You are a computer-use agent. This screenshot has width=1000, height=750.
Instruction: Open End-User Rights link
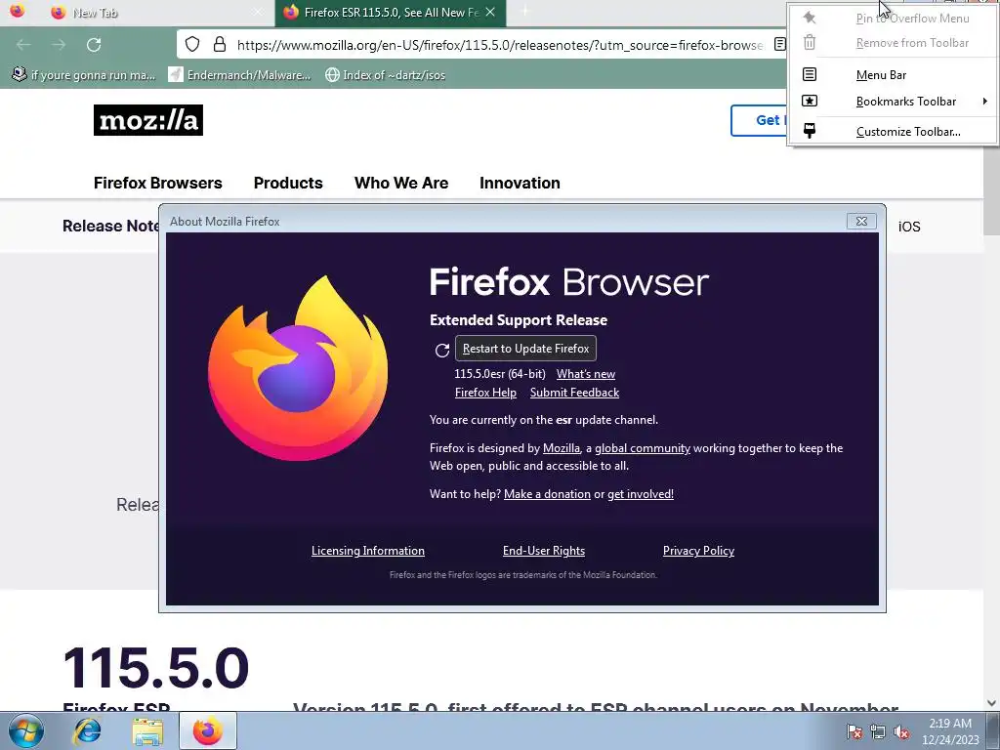543,551
